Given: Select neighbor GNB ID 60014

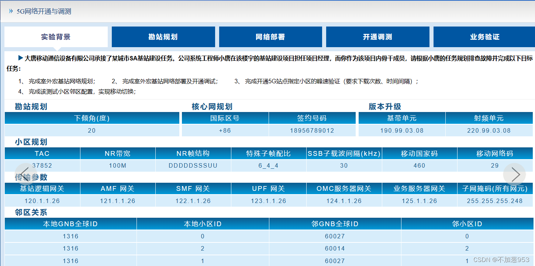Looking at the screenshot, I should pyautogui.click(x=335, y=249).
